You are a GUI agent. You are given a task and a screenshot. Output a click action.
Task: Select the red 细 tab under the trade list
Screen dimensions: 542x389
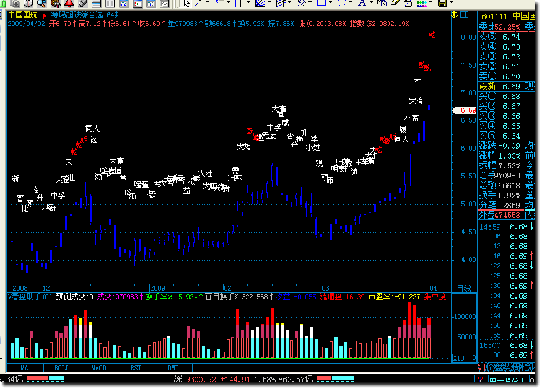pyautogui.click(x=481, y=367)
